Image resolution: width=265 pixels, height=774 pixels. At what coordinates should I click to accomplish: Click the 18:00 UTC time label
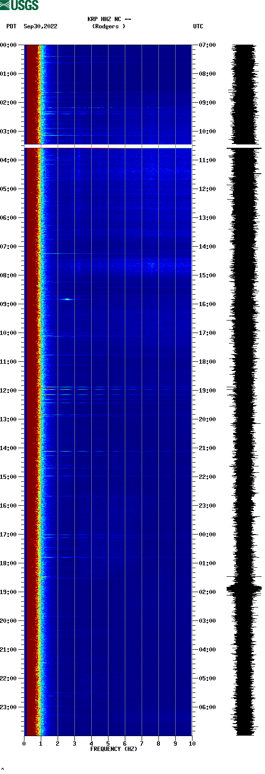(x=207, y=362)
